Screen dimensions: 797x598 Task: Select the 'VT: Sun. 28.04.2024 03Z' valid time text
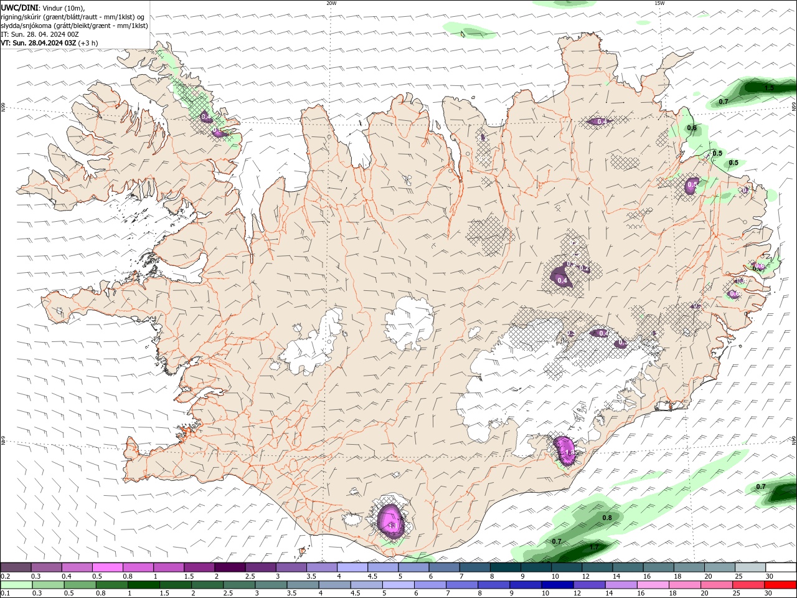click(39, 43)
